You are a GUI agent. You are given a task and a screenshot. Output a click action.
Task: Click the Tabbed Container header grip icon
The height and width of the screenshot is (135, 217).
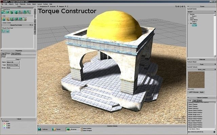pyautogui.click(x=188, y=98)
